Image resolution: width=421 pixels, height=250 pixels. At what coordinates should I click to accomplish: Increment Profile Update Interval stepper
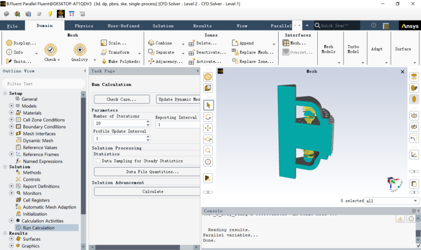(x=148, y=137)
